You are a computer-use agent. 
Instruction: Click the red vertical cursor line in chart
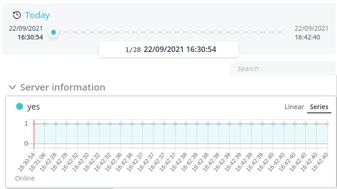coord(34,134)
